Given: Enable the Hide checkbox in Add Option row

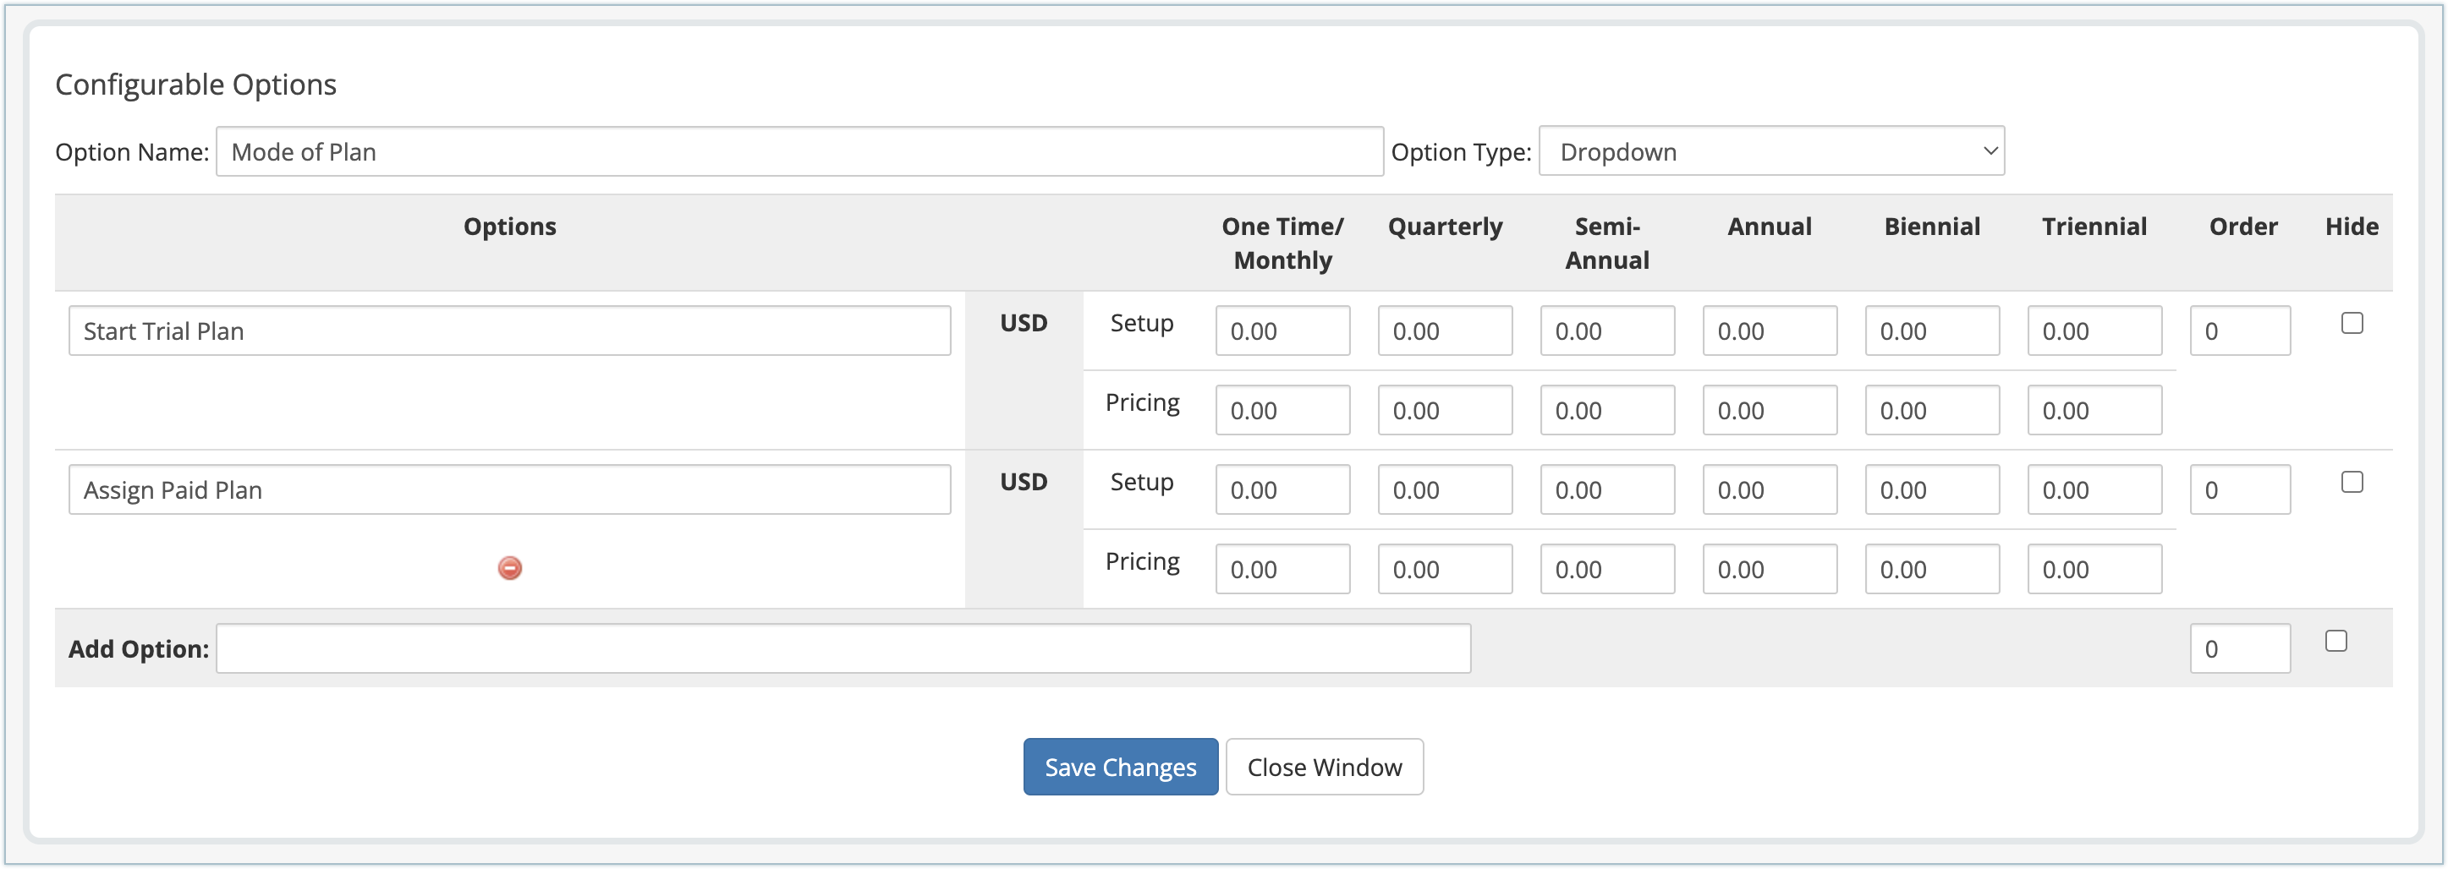Looking at the screenshot, I should [x=2335, y=641].
